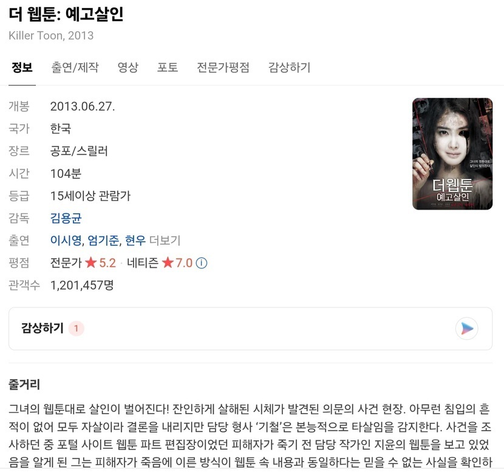Click the colorful play arrow icon
Image resolution: width=504 pixels, height=475 pixels.
[467, 329]
